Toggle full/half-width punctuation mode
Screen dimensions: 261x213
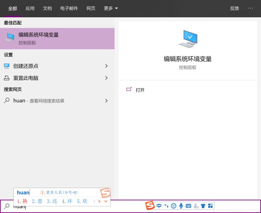166,205
